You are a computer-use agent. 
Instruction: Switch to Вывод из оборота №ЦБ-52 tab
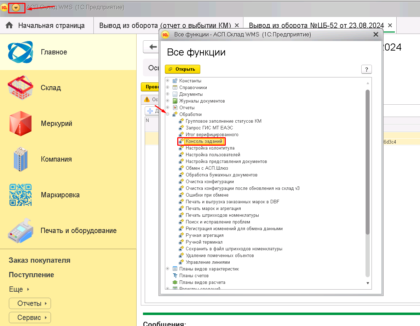(316, 25)
